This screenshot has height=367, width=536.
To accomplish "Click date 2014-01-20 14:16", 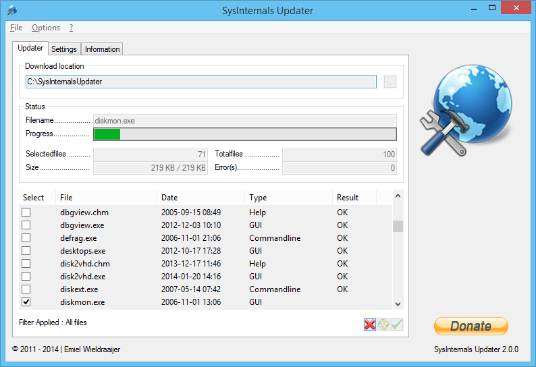I will pos(191,277).
